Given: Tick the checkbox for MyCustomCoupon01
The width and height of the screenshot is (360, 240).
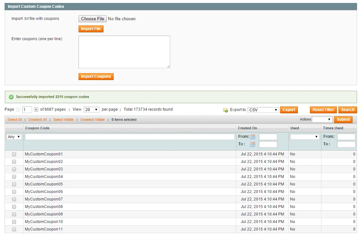Looking at the screenshot, I should (14, 154).
